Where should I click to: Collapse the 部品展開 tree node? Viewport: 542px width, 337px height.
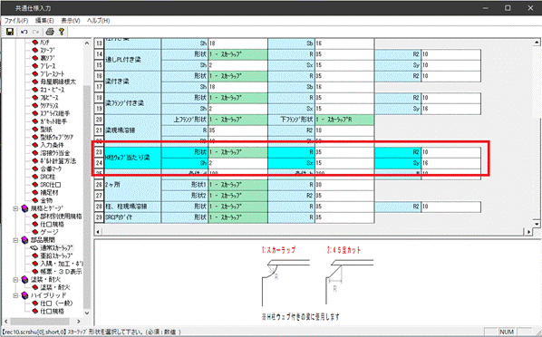point(15,240)
